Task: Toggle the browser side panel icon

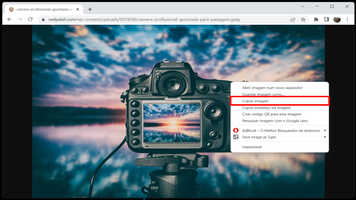Action: pos(326,19)
